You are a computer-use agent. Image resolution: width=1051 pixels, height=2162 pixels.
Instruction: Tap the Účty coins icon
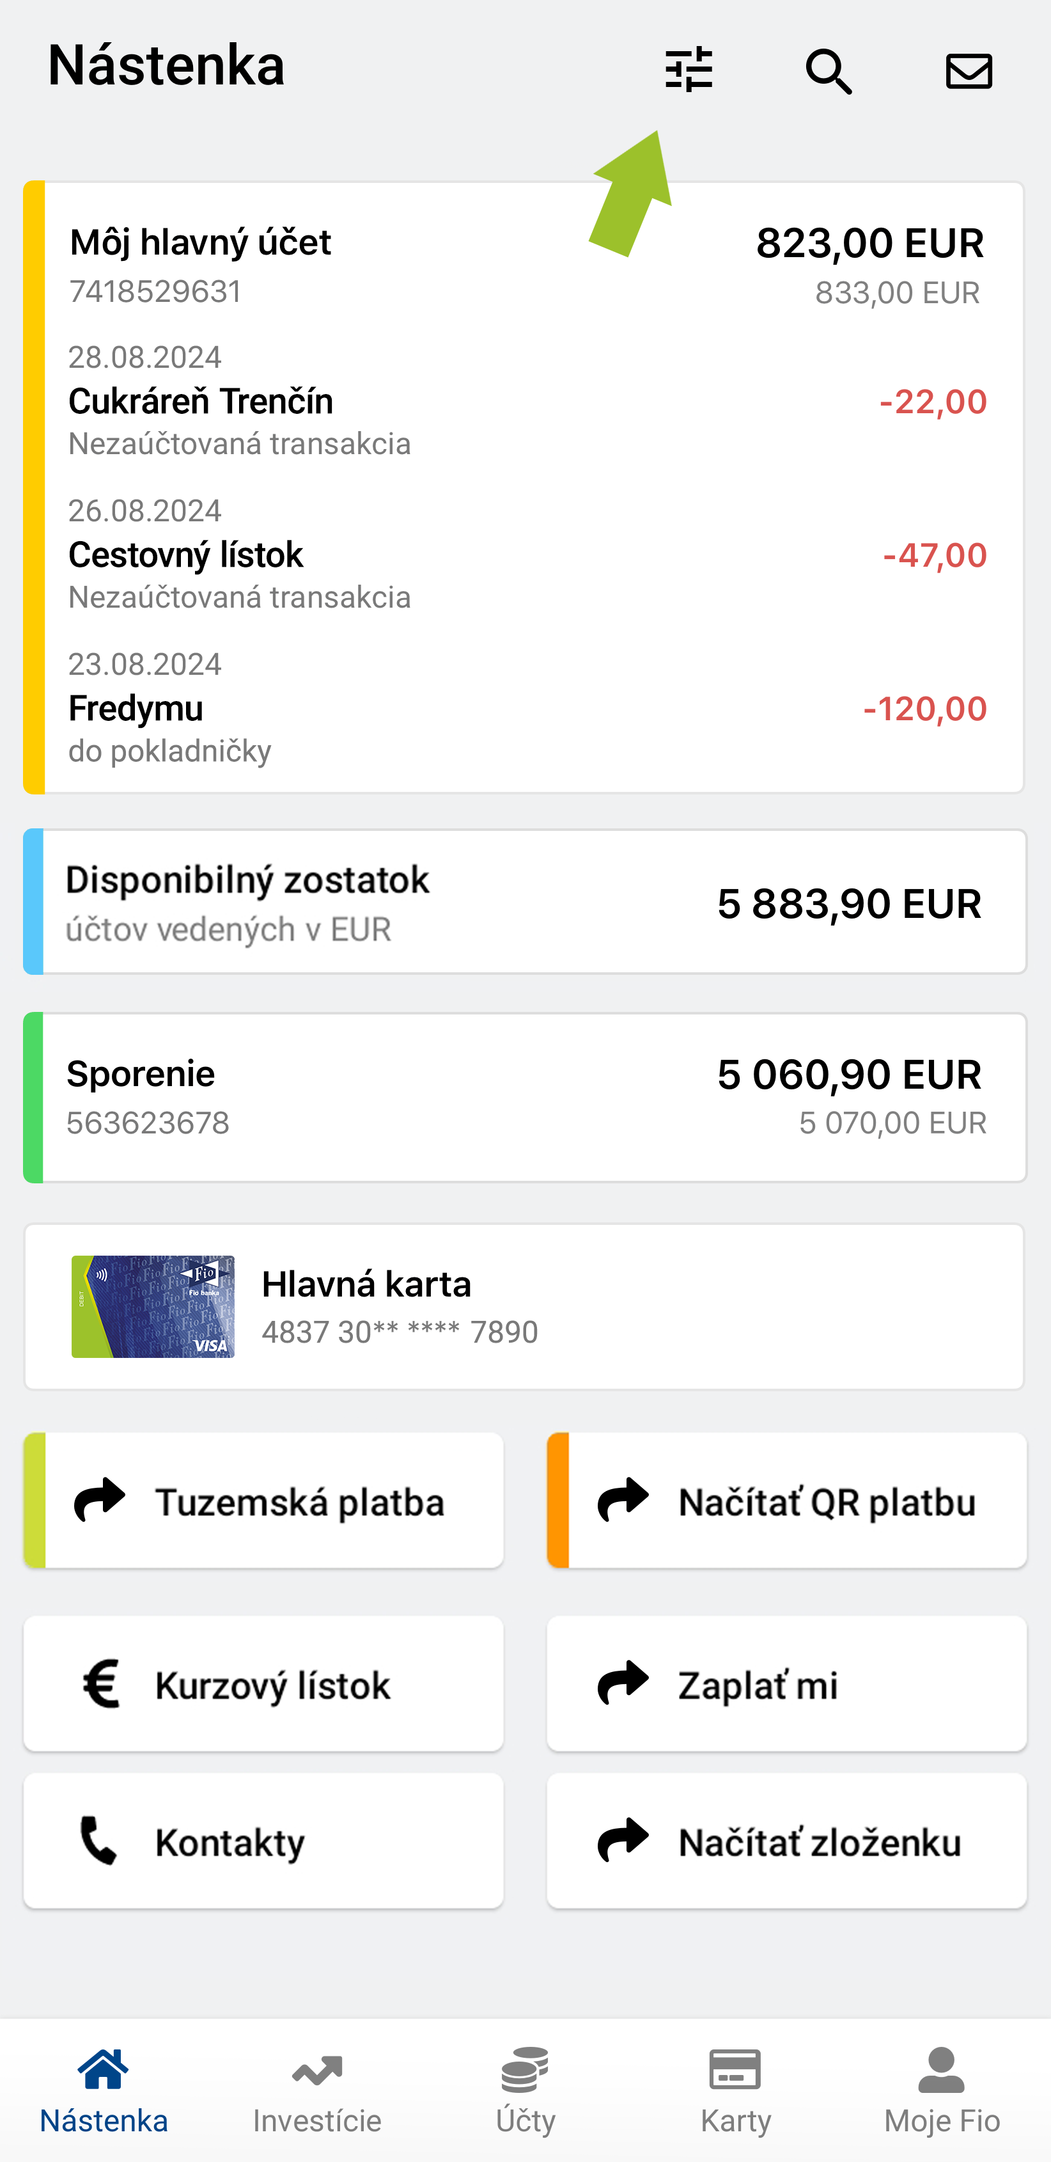point(525,2070)
